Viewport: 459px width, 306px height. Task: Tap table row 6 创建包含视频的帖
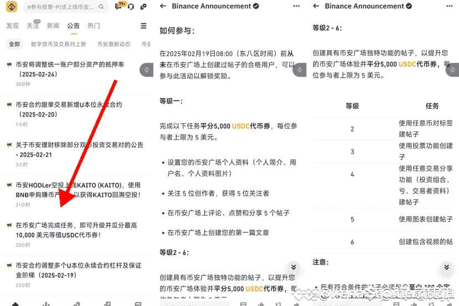coord(383,242)
